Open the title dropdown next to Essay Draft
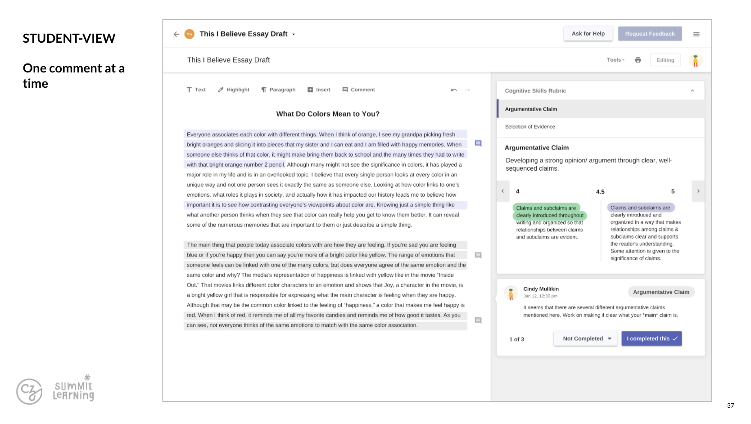751x424 pixels. [x=294, y=34]
